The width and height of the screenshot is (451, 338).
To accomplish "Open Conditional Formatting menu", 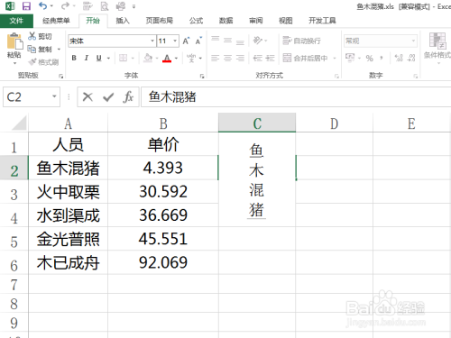I will click(x=437, y=48).
